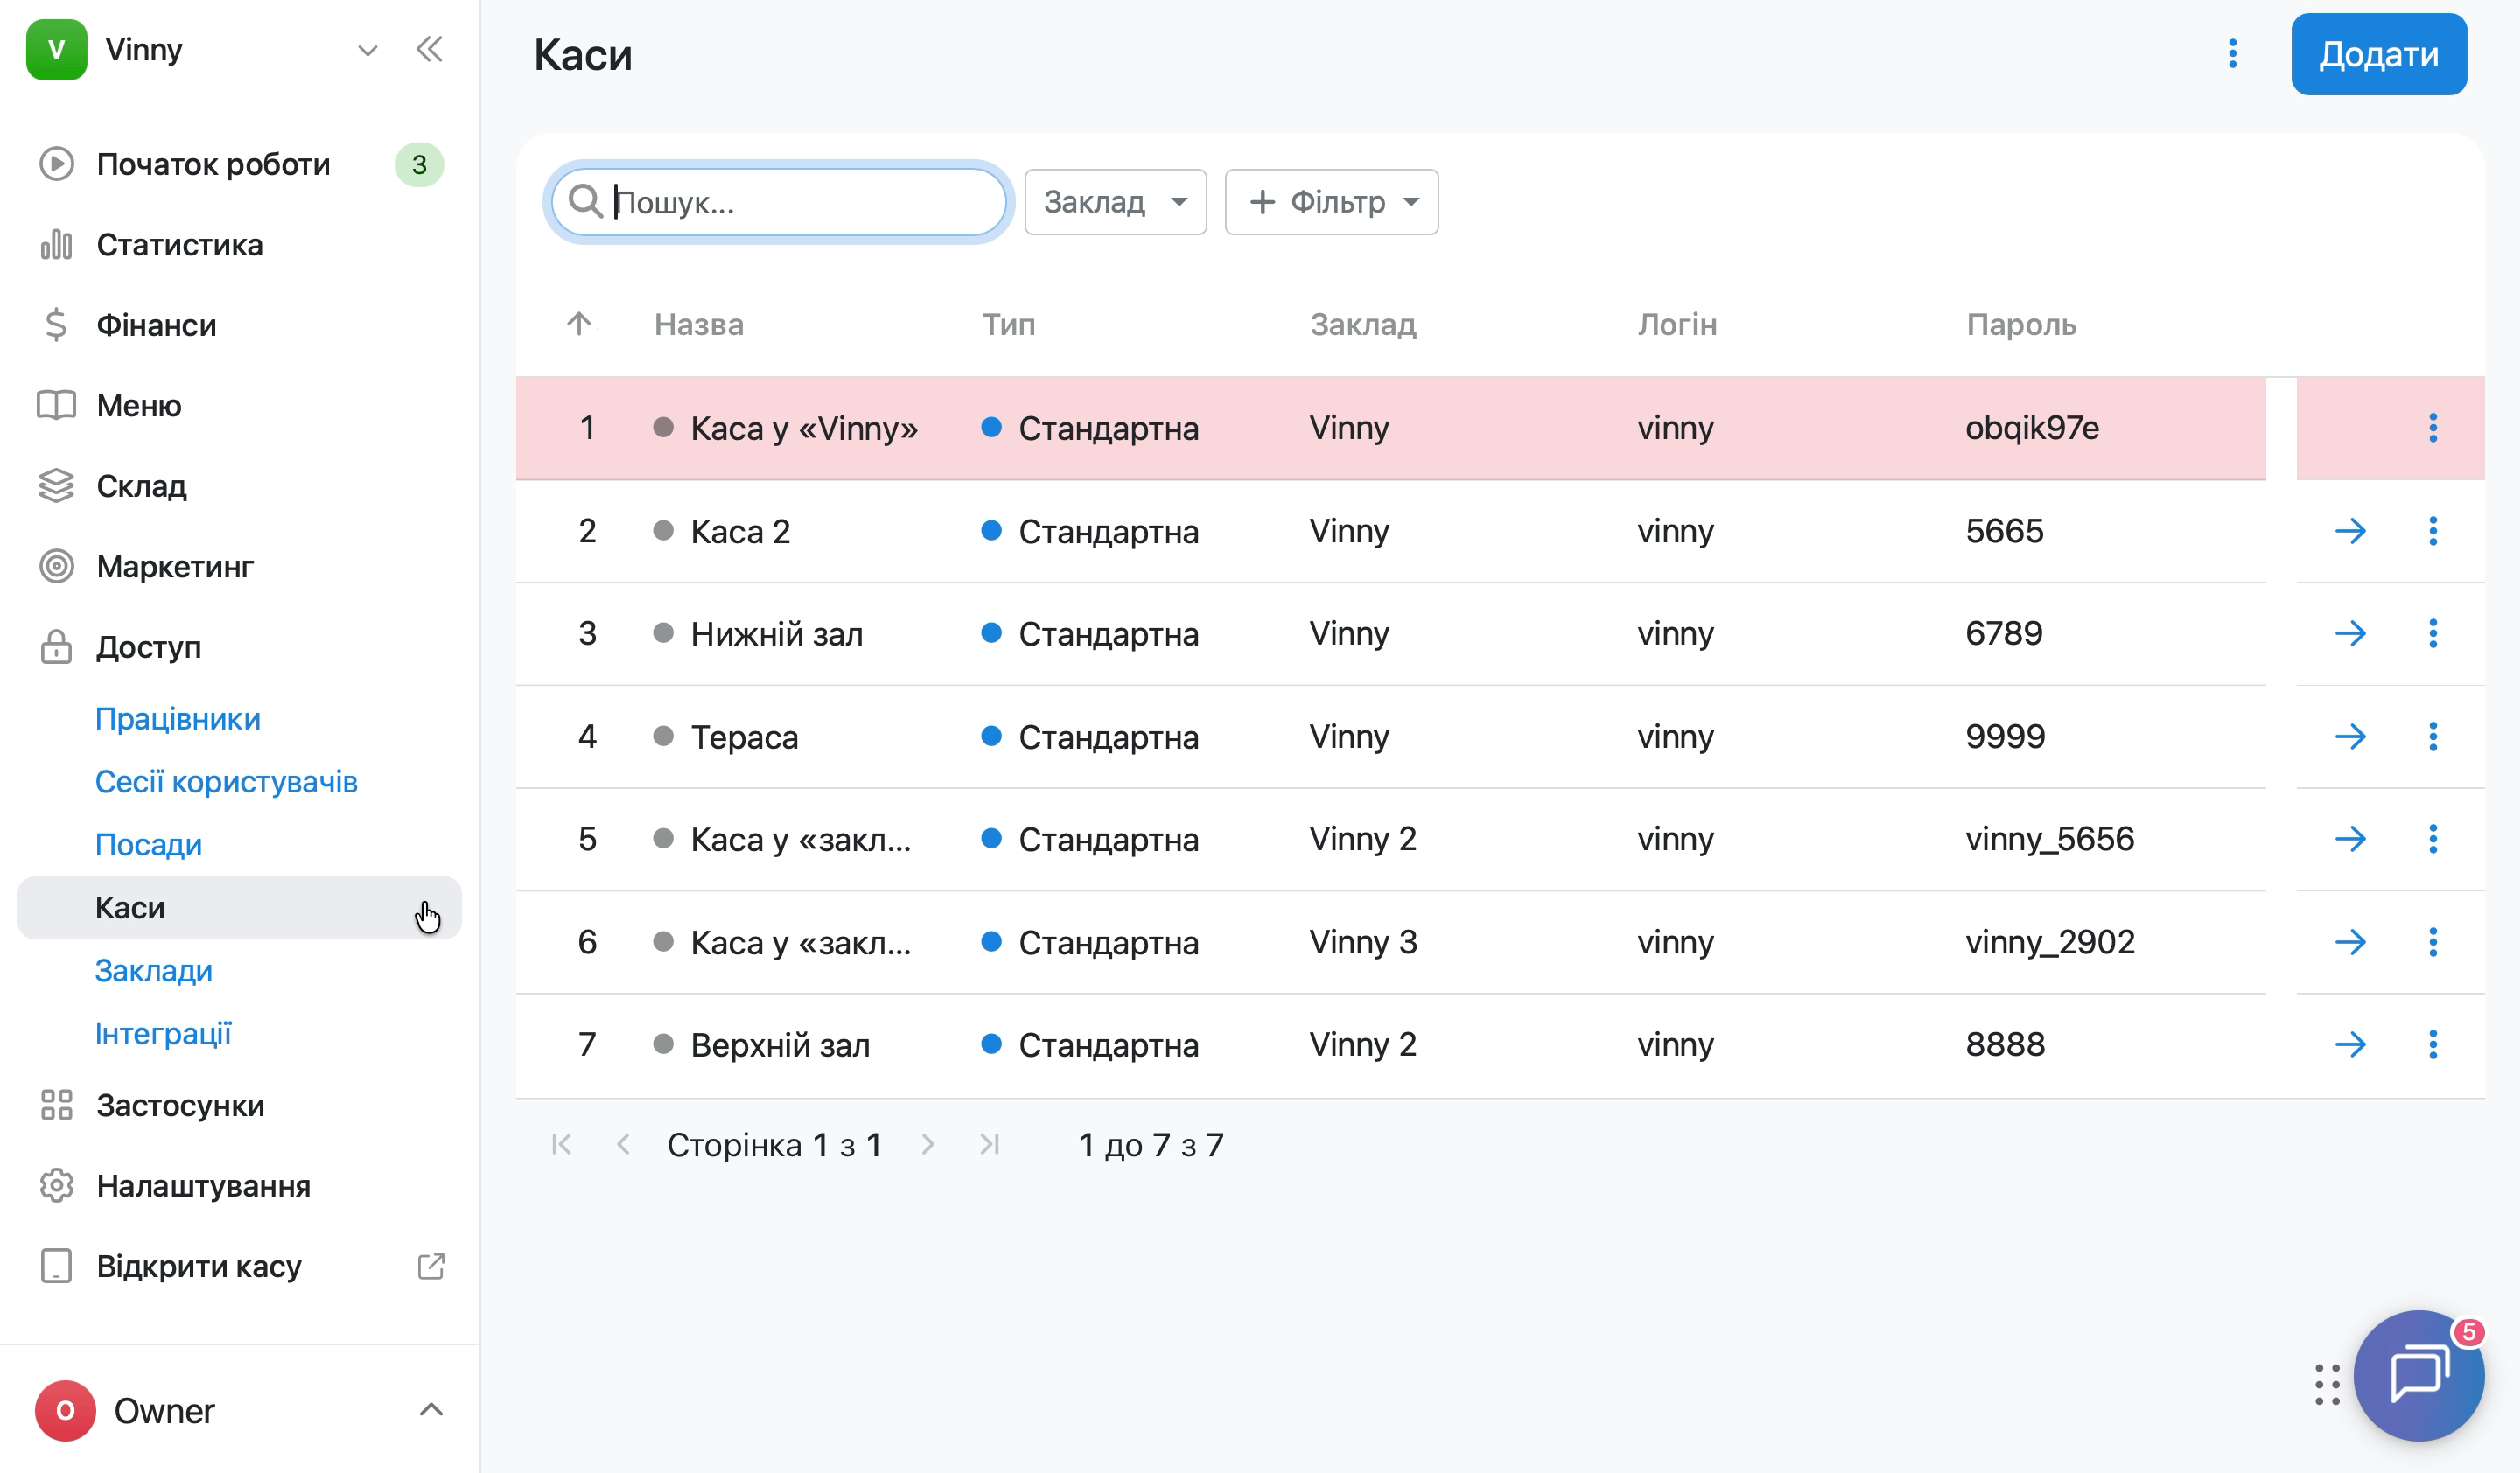Click the arrow for the Vinny 3 register
This screenshot has height=1473, width=2520.
click(x=2350, y=942)
